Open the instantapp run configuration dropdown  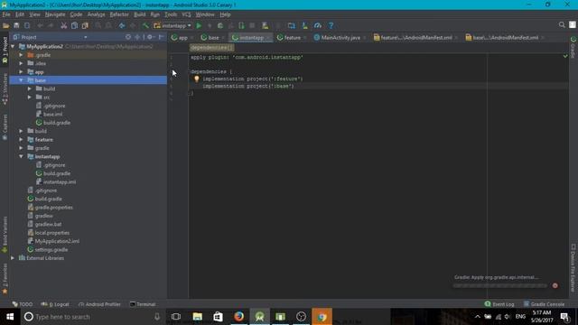tap(172, 25)
